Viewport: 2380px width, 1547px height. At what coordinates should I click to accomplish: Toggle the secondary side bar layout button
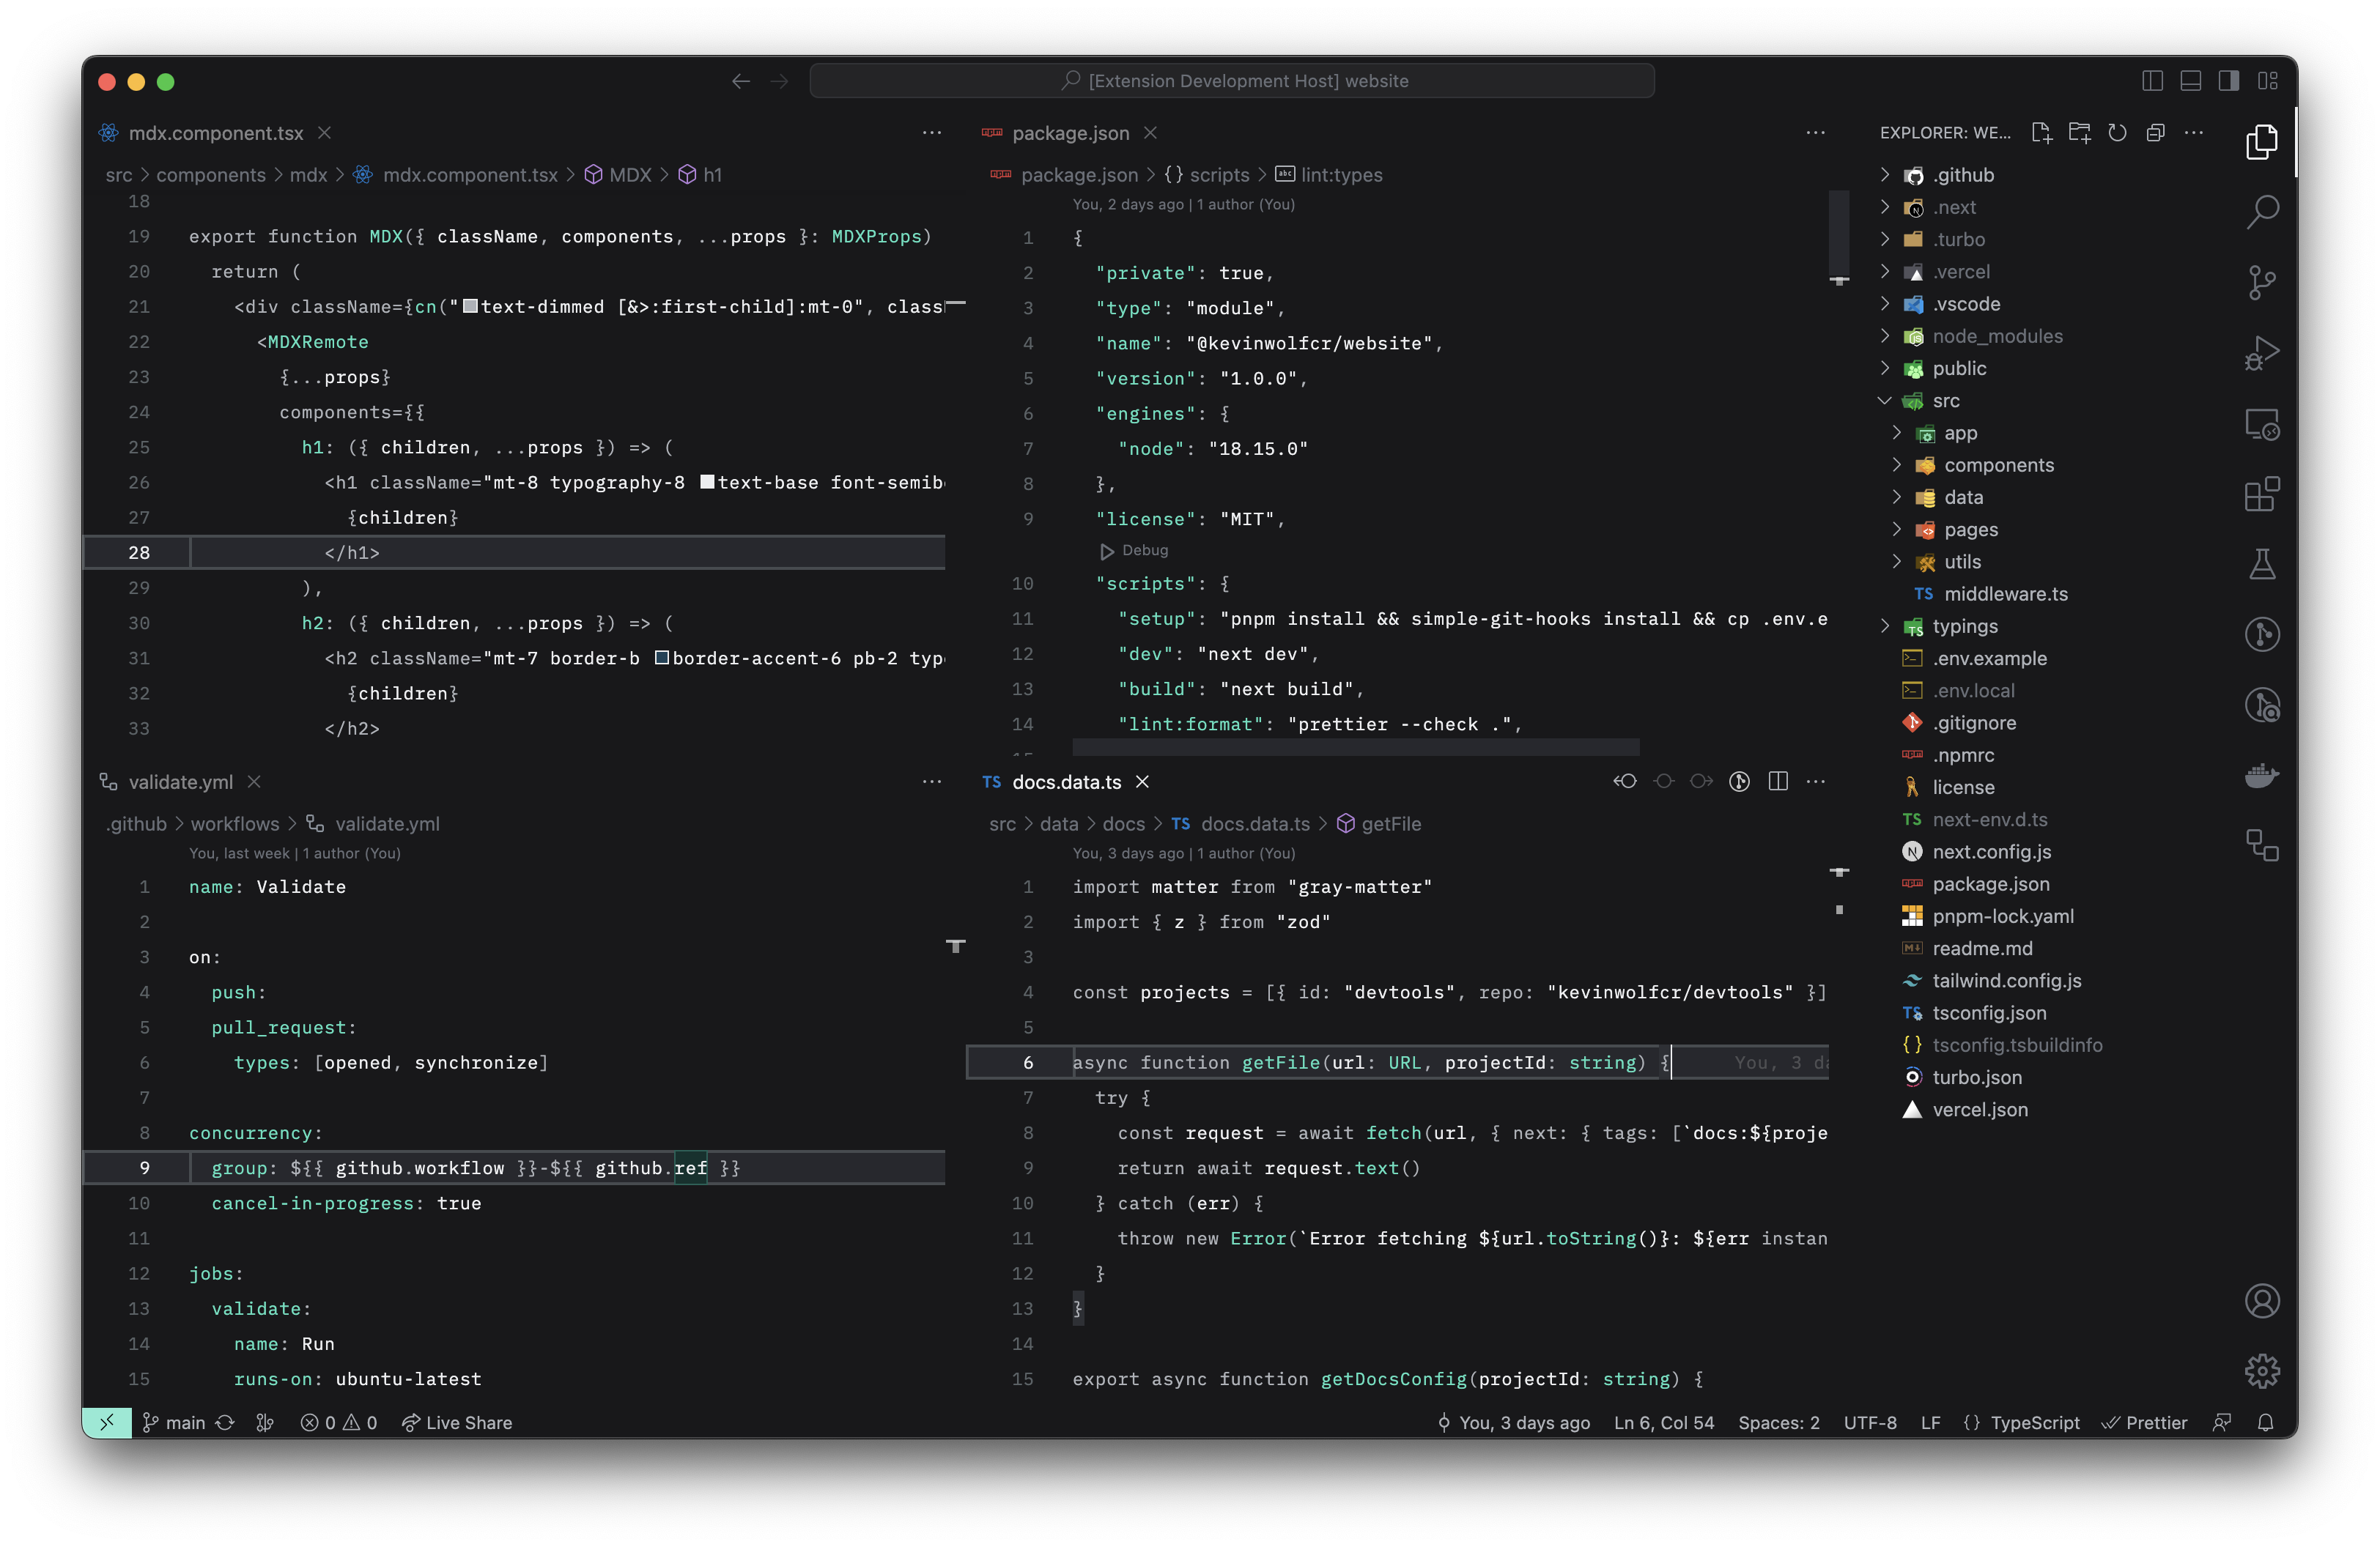2229,81
